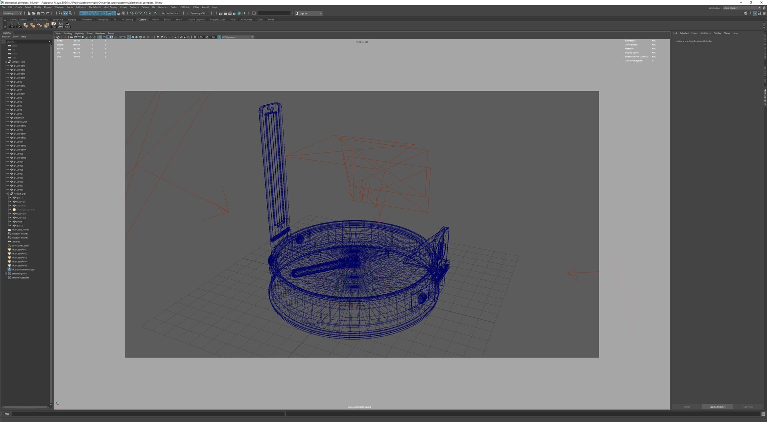Open the Edit Mesh menu
The height and width of the screenshot is (422, 767).
click(x=81, y=7)
